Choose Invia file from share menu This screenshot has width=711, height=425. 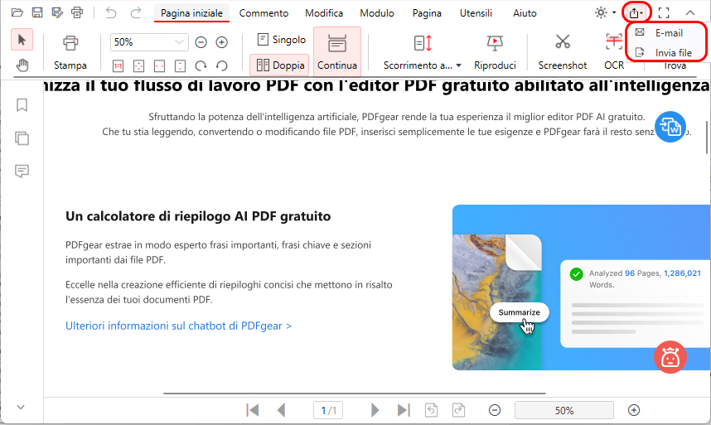pos(665,52)
